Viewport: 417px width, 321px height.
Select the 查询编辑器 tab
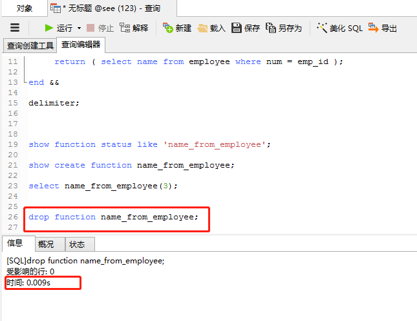click(81, 45)
